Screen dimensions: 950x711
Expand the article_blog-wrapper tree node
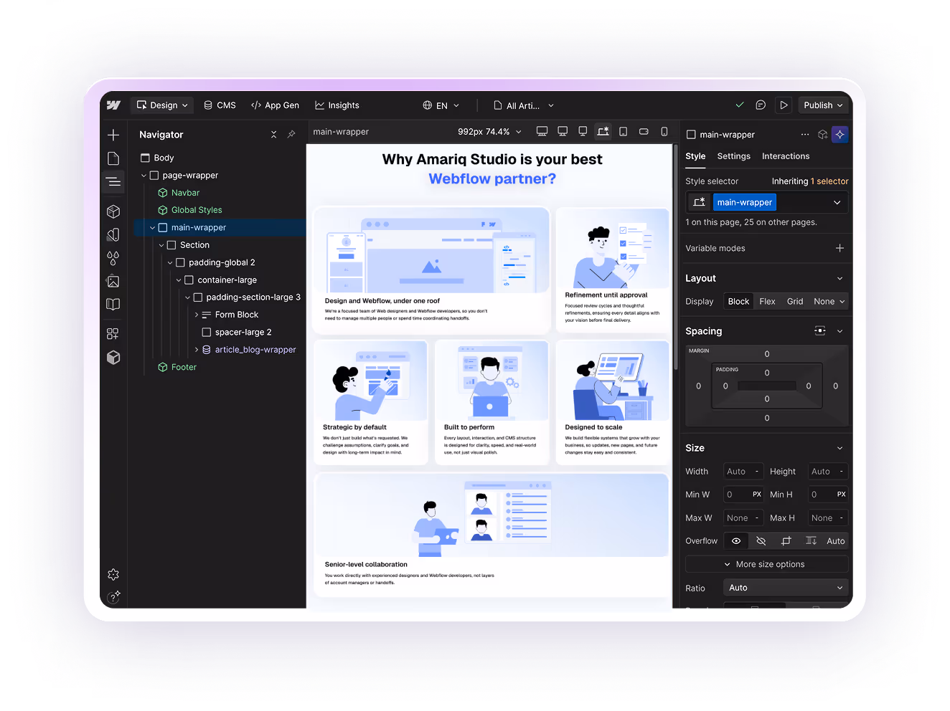tap(197, 350)
